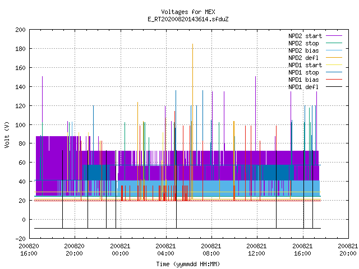Click the x-axis label 200821 00:00
Screen dimensions: 359x269
[x=120, y=250]
